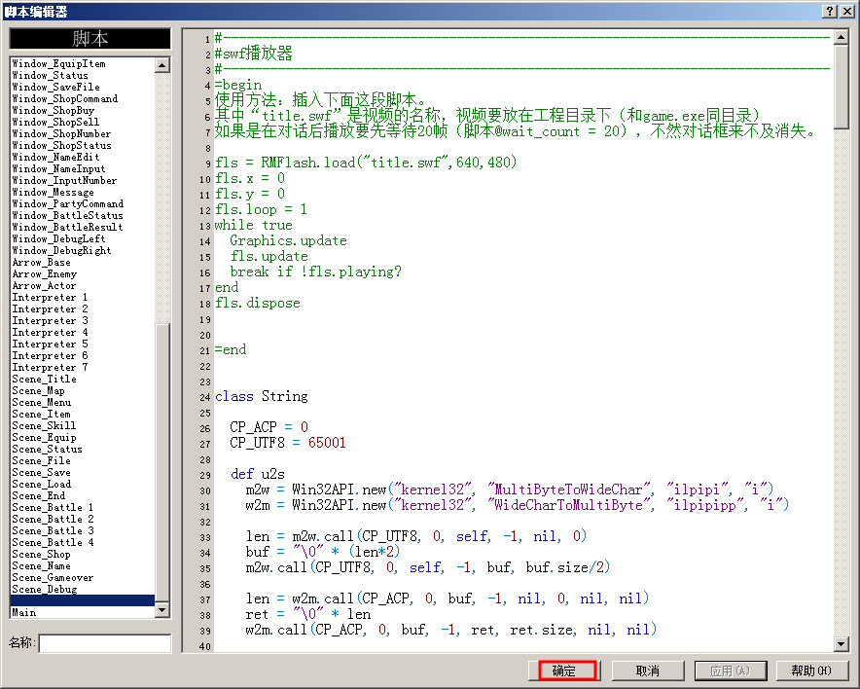Select Scene_Menu script

click(x=41, y=402)
